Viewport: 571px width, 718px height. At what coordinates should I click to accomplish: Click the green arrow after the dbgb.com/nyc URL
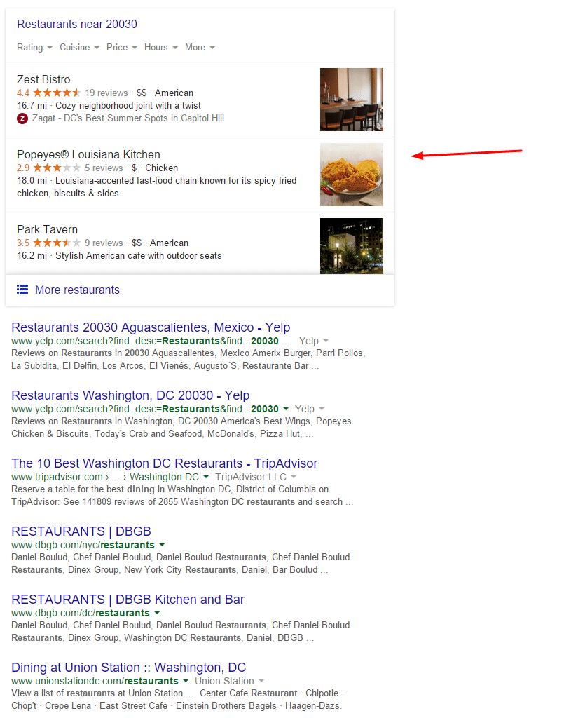pyautogui.click(x=162, y=545)
